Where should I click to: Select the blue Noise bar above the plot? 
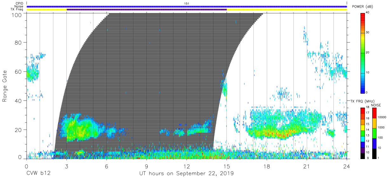(187, 6)
